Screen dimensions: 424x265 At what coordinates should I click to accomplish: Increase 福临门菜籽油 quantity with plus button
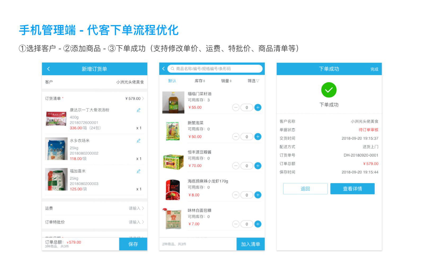pos(258,107)
